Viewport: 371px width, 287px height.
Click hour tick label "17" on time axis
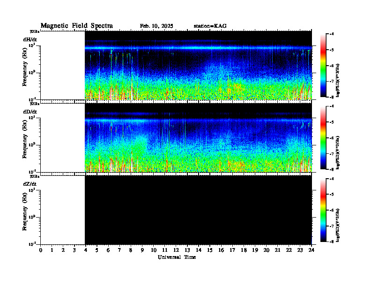233,250
